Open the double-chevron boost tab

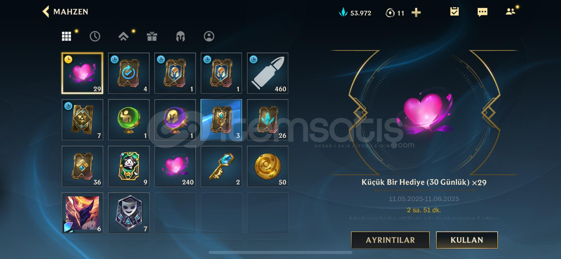pyautogui.click(x=123, y=37)
